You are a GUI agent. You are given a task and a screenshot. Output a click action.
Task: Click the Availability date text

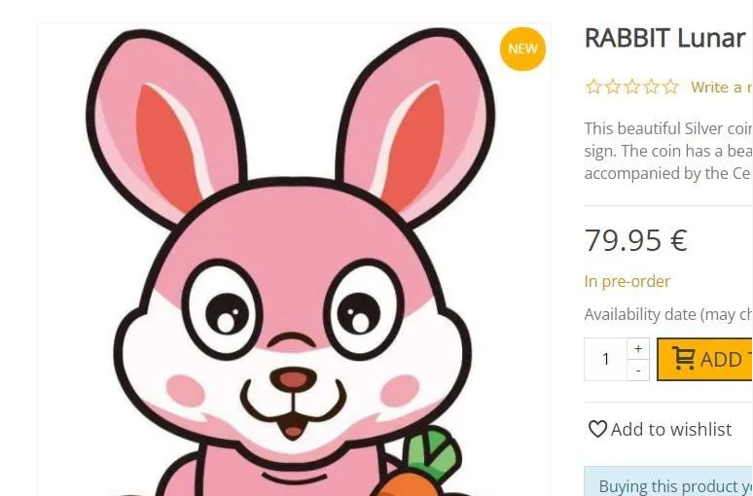pos(668,314)
